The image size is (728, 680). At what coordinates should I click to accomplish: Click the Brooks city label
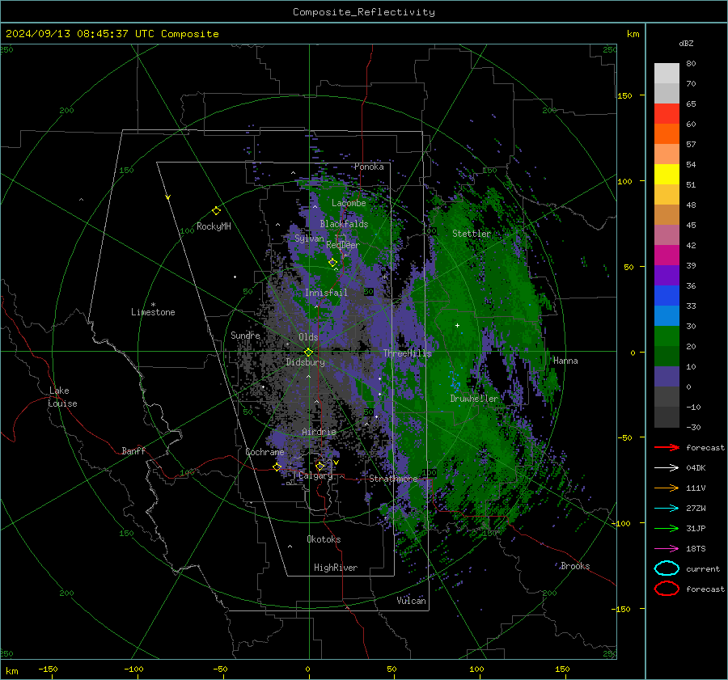[575, 566]
